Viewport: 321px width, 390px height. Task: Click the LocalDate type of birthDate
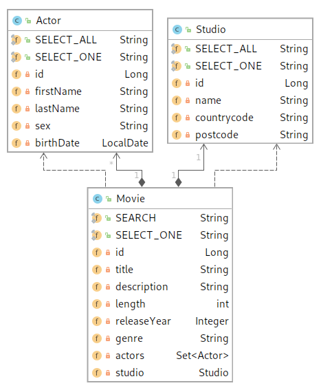(125, 143)
